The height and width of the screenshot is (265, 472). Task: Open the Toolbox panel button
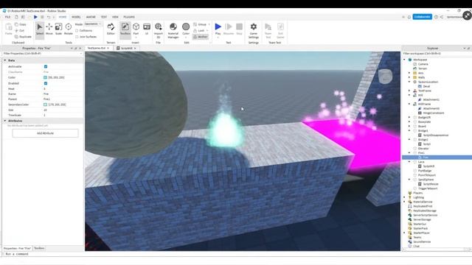125,29
